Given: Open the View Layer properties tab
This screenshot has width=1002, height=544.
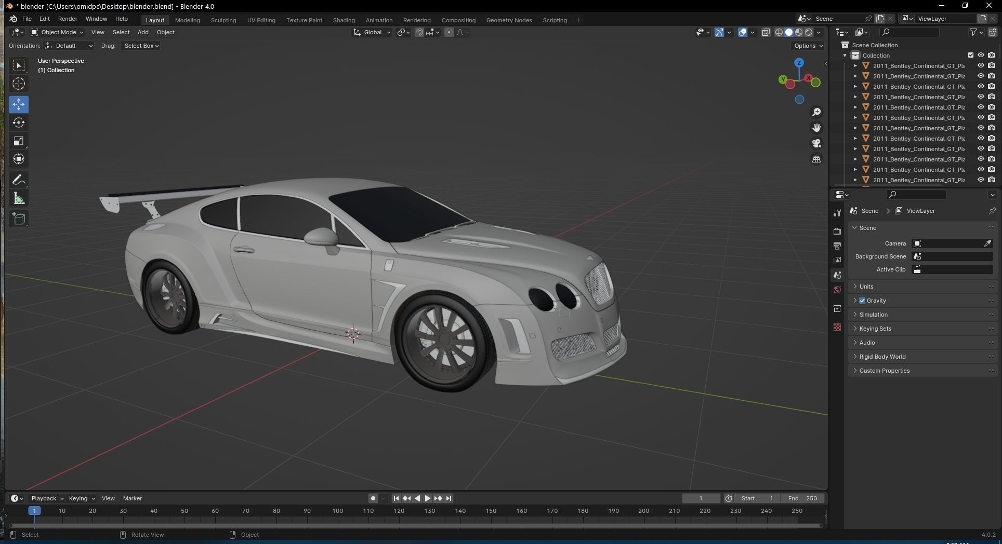Looking at the screenshot, I should [x=837, y=260].
